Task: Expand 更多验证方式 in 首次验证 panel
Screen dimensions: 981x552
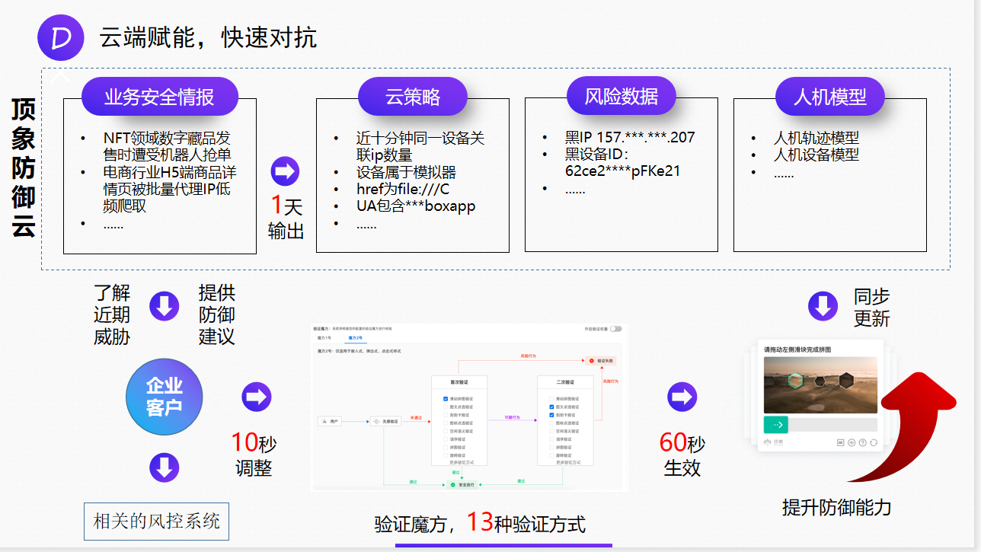Action: pyautogui.click(x=462, y=462)
